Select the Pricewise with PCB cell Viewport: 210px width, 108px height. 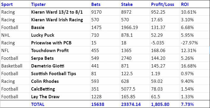(60, 43)
